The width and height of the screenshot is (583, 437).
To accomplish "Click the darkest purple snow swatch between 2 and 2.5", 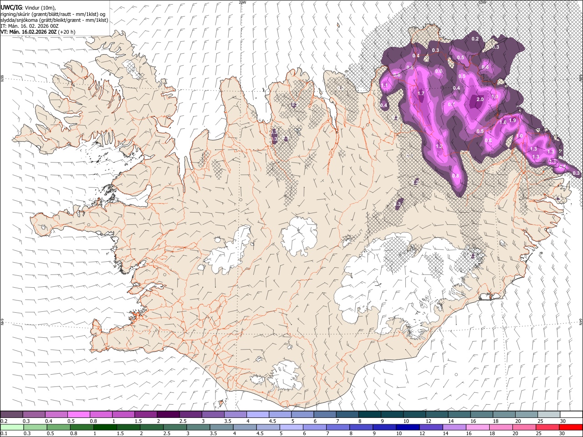I will (168, 414).
